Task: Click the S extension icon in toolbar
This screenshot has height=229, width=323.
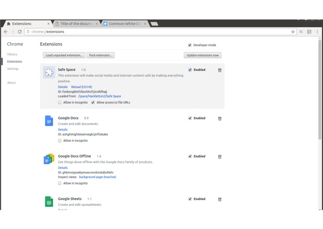Action: pos(309,32)
